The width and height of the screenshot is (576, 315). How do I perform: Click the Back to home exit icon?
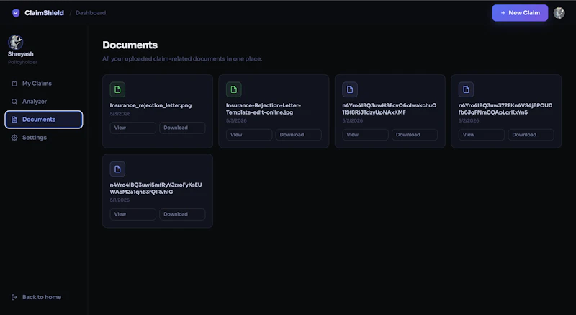tap(14, 297)
